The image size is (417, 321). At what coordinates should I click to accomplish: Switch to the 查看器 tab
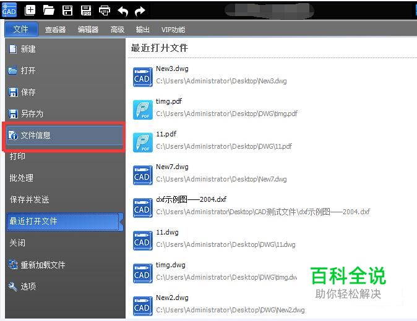55,30
